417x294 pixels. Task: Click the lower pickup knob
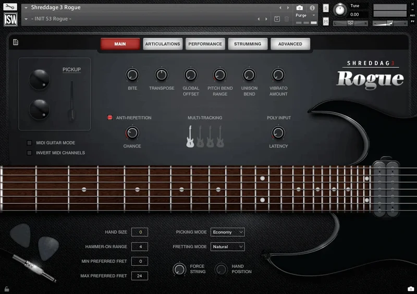pyautogui.click(x=39, y=109)
